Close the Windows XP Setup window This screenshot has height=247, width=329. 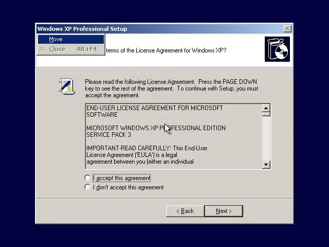pos(287,29)
